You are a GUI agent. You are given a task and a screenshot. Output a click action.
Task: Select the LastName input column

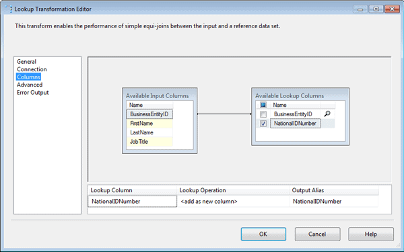tap(149, 132)
